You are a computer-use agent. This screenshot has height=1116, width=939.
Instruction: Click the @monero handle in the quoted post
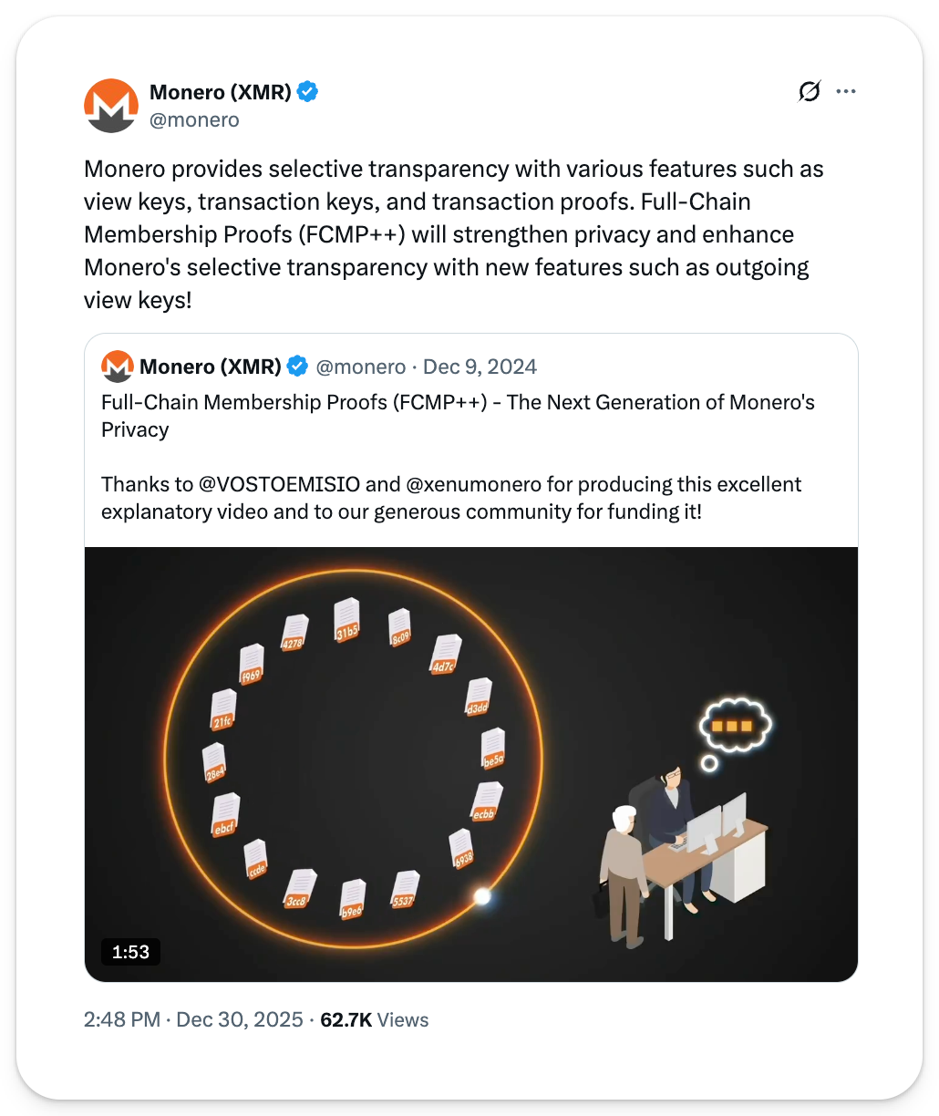click(360, 367)
